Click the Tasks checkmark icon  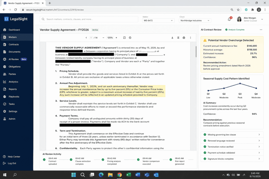click(5, 104)
